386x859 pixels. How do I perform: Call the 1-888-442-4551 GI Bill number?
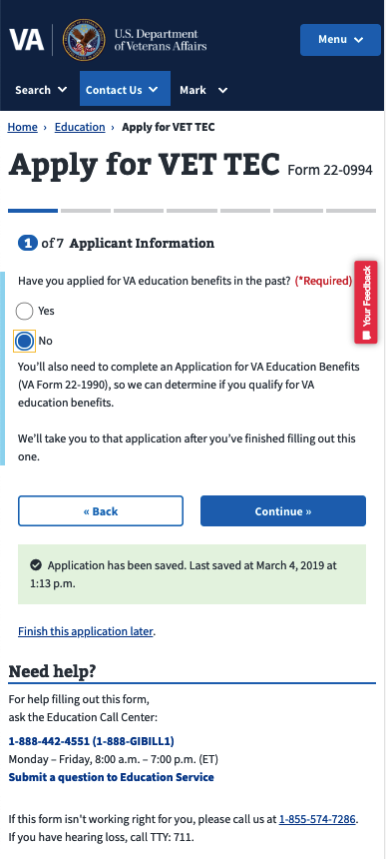(x=92, y=741)
